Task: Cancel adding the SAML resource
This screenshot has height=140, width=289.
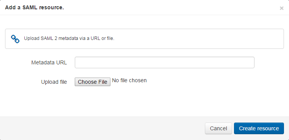Action: click(218, 128)
